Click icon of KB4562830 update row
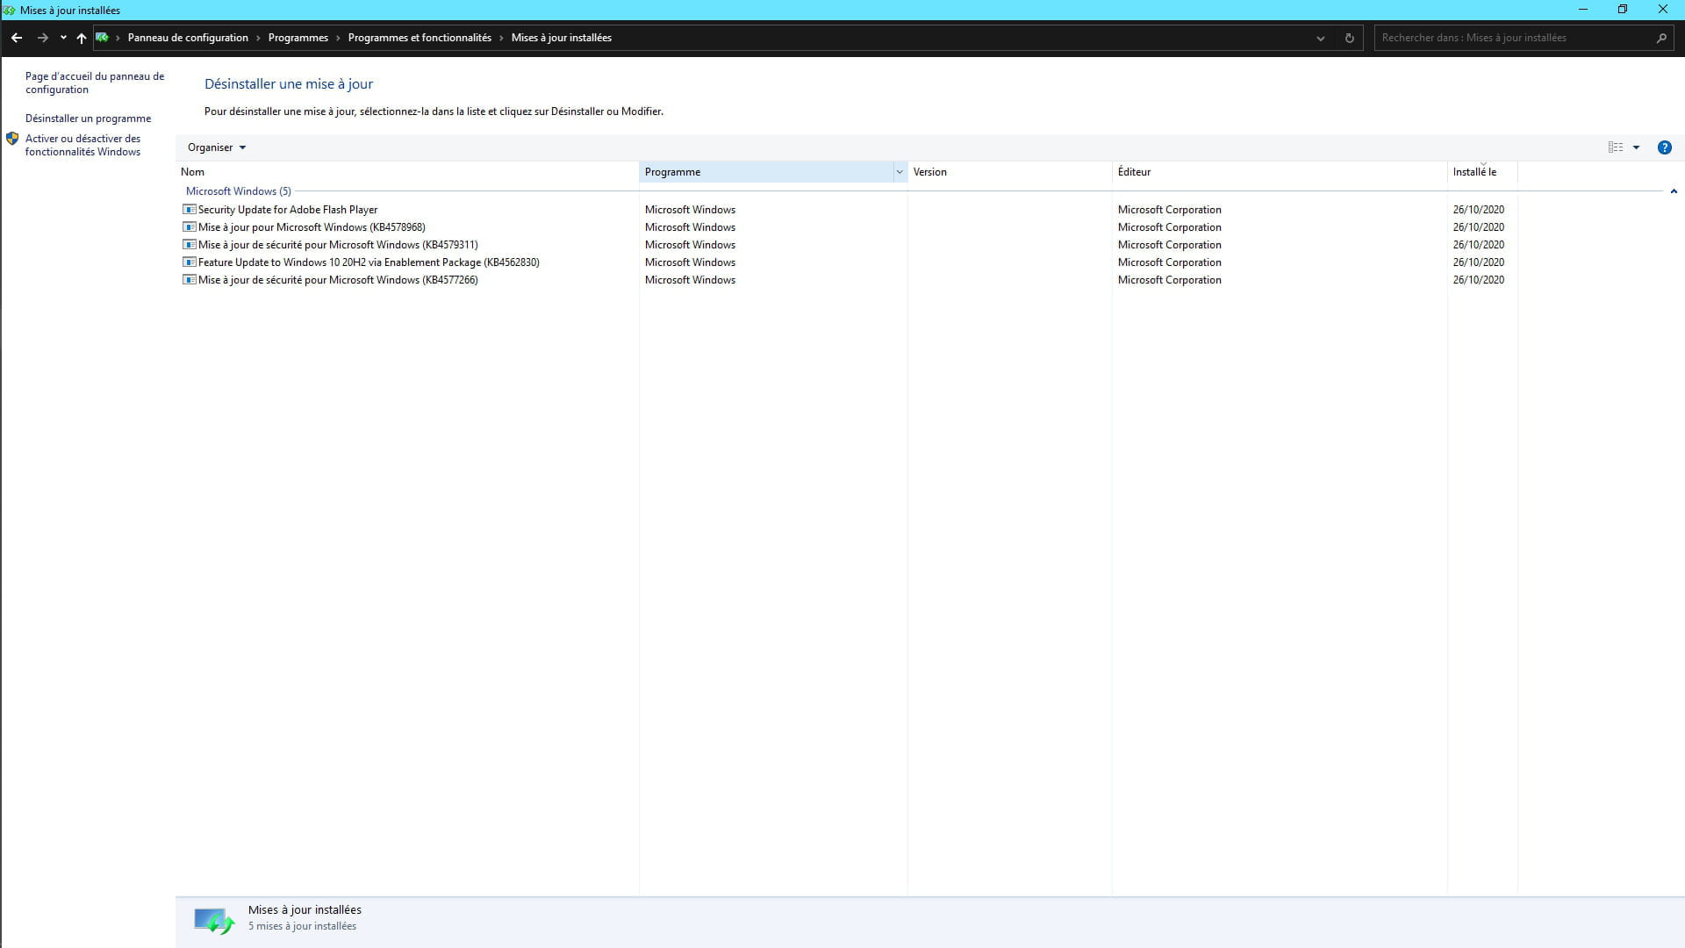The height and width of the screenshot is (948, 1685). (189, 262)
